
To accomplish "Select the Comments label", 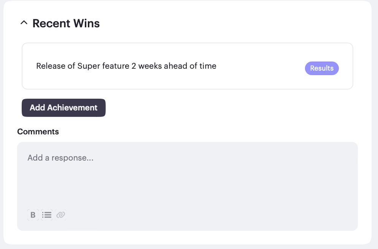I will point(38,132).
